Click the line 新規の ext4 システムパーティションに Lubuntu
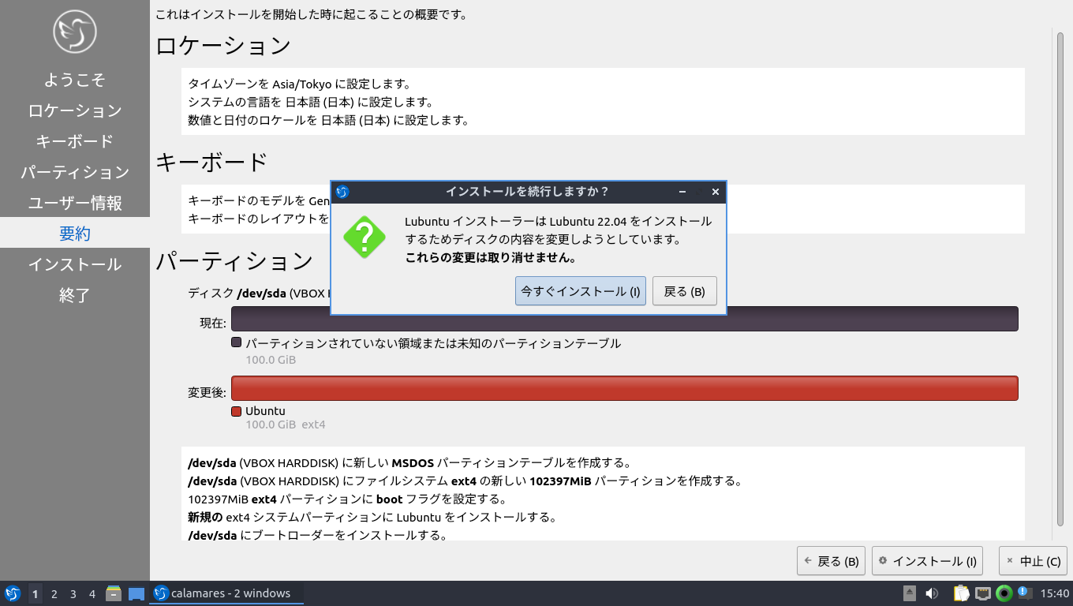 coord(372,518)
